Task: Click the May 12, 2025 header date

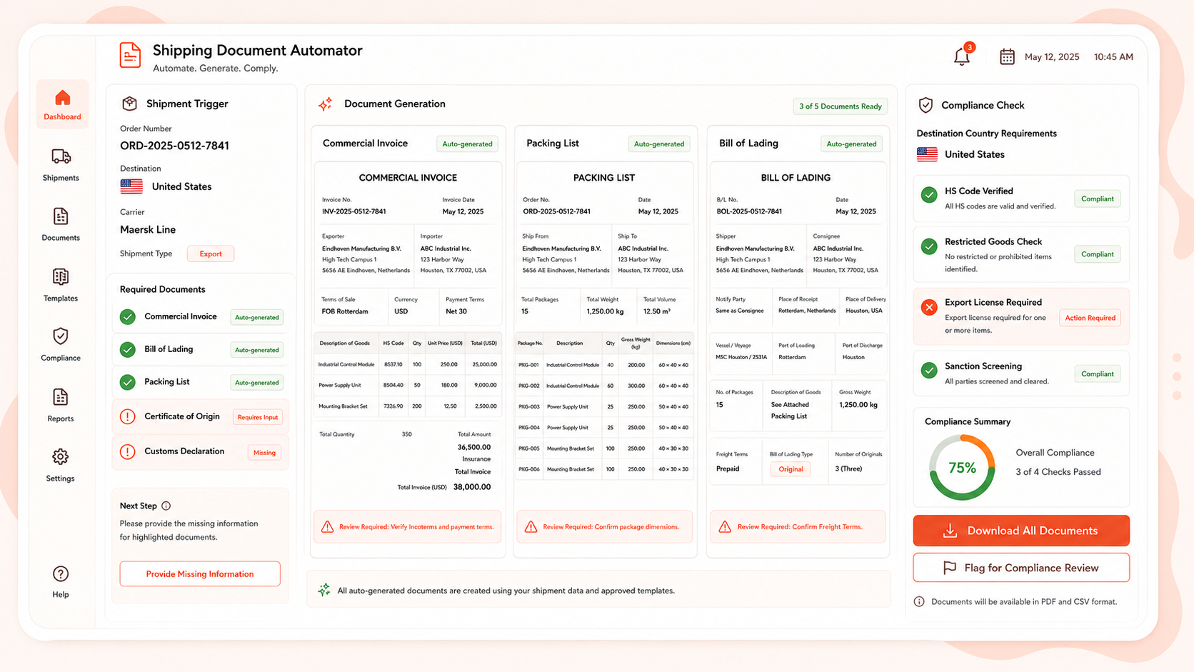Action: (1052, 57)
